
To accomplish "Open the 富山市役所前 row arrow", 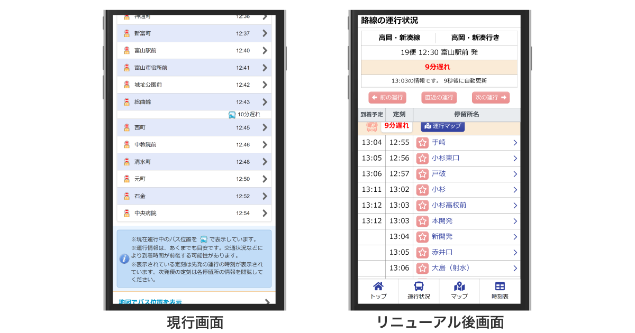I will (x=265, y=68).
